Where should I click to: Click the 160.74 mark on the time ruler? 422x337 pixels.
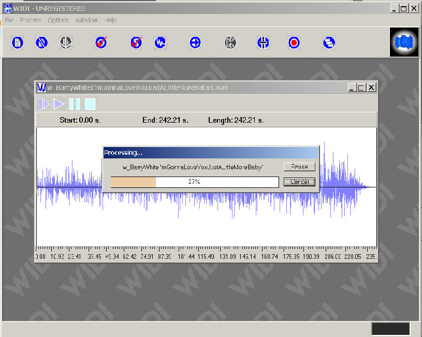[269, 257]
